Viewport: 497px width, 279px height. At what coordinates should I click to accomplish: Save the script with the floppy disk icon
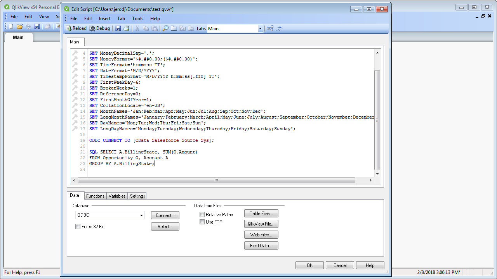tap(118, 28)
